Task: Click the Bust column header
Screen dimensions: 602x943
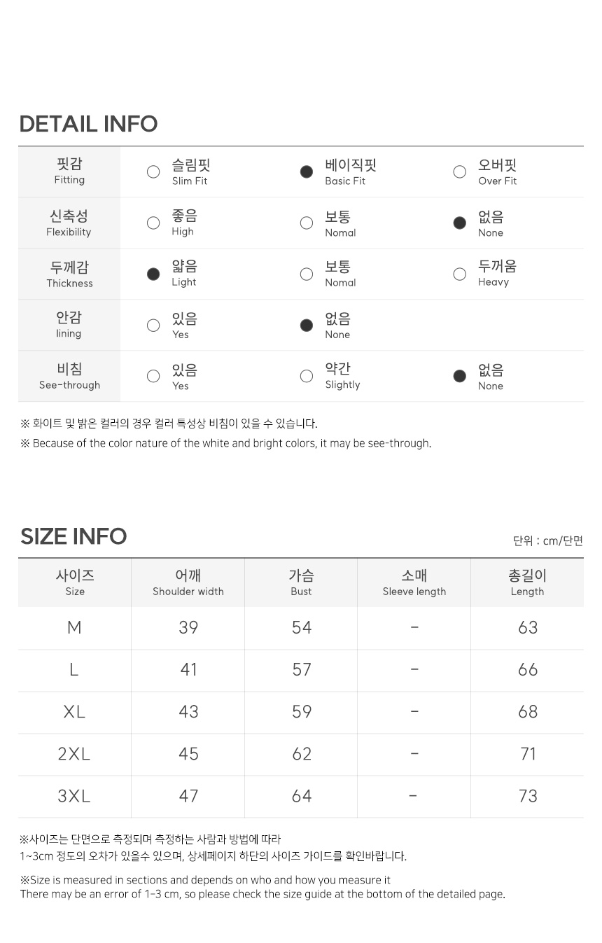Action: [301, 582]
